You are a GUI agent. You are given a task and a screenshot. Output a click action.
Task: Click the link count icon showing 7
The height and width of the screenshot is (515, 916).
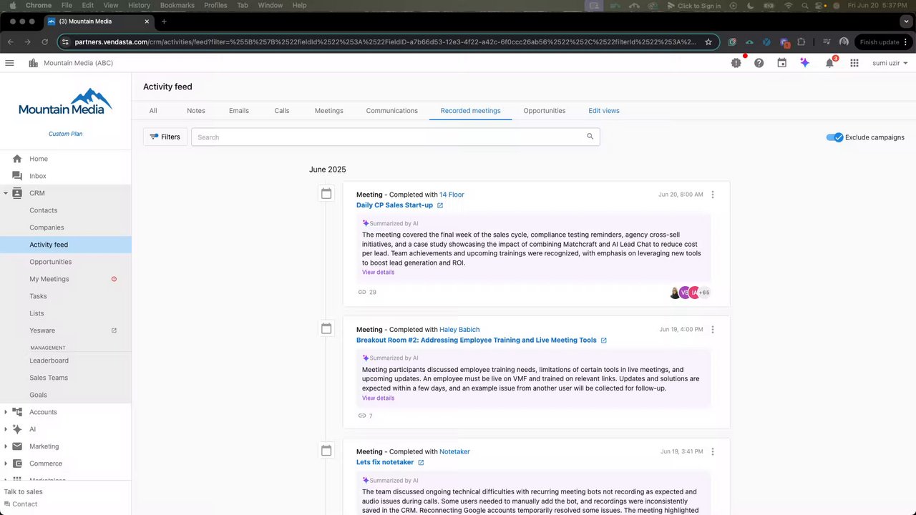pyautogui.click(x=362, y=416)
